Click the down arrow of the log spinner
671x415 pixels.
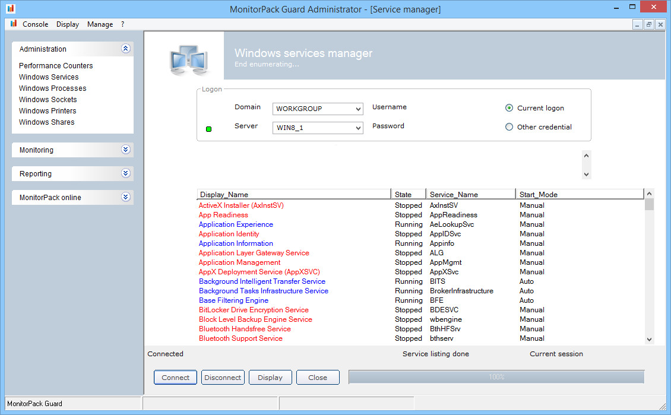[x=586, y=174]
